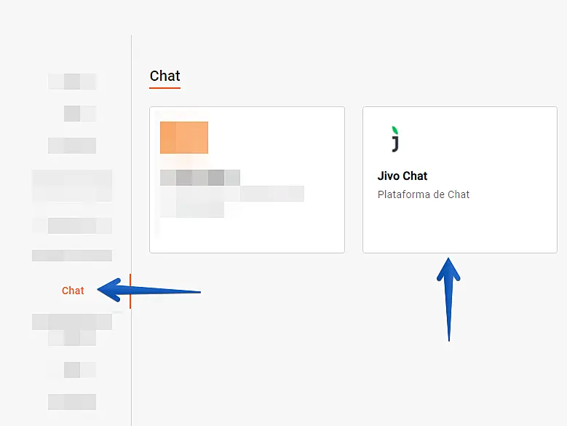Image resolution: width=567 pixels, height=426 pixels.
Task: Click the Jivo Chat green-leaf logo
Action: coord(394,139)
